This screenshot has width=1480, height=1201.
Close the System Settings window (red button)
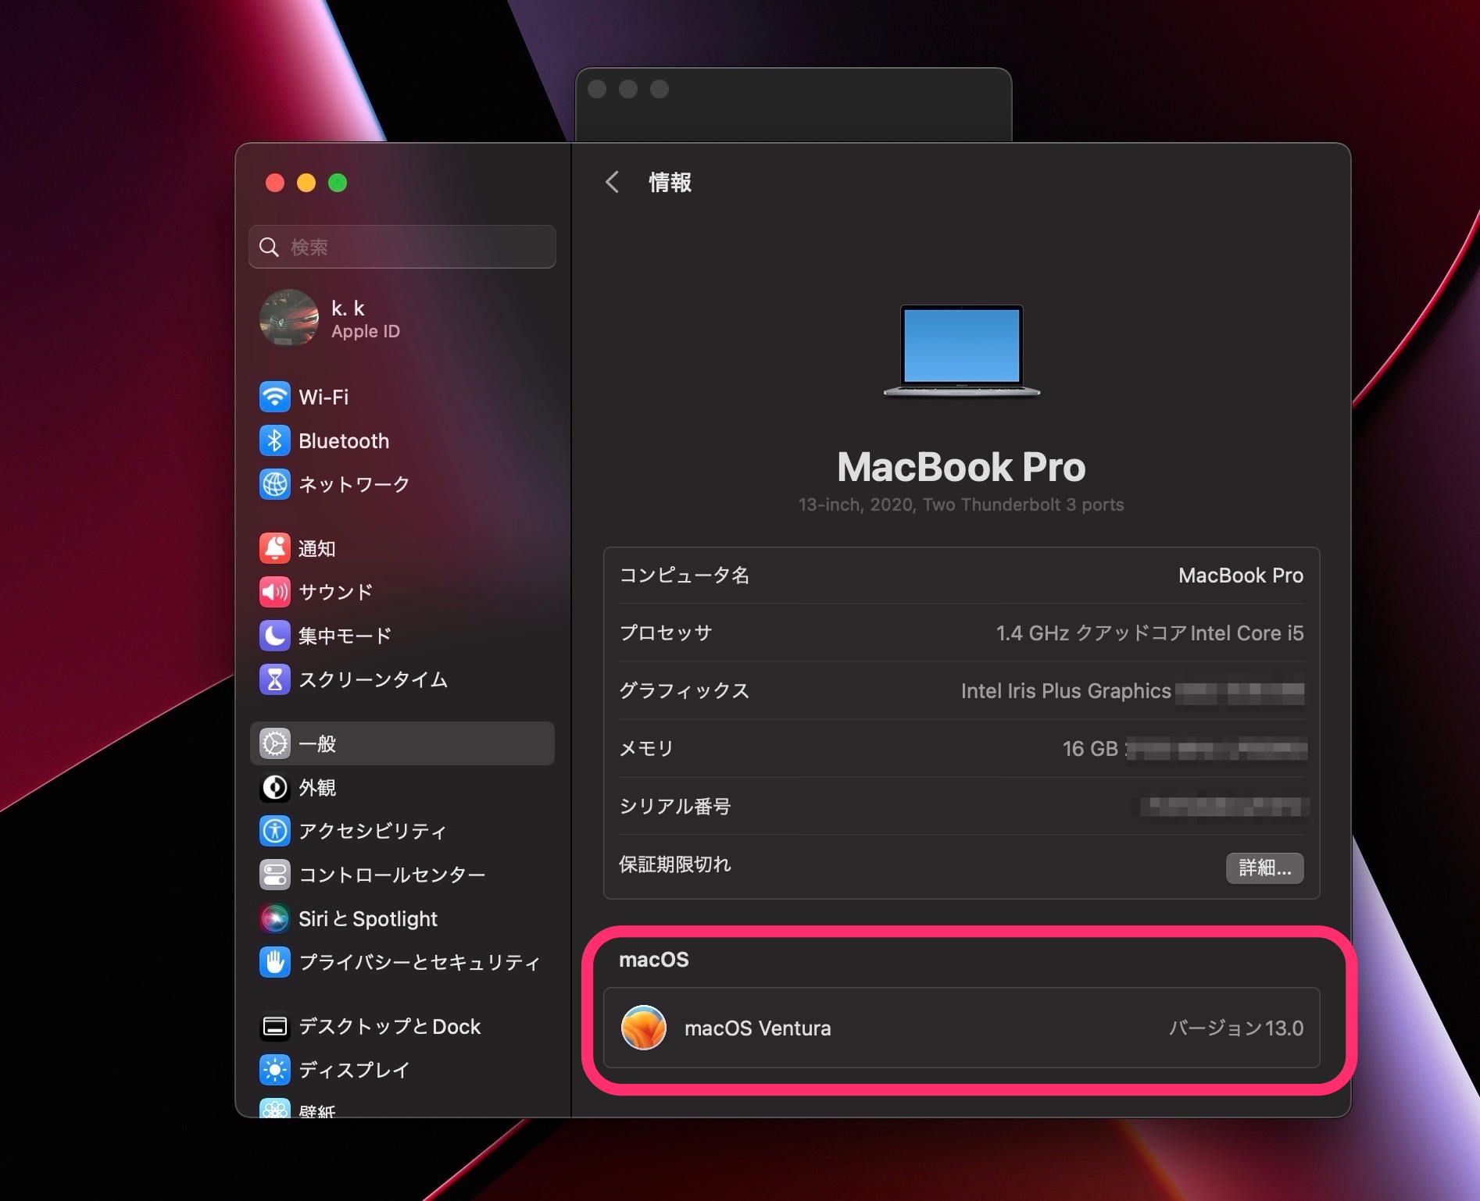275,183
